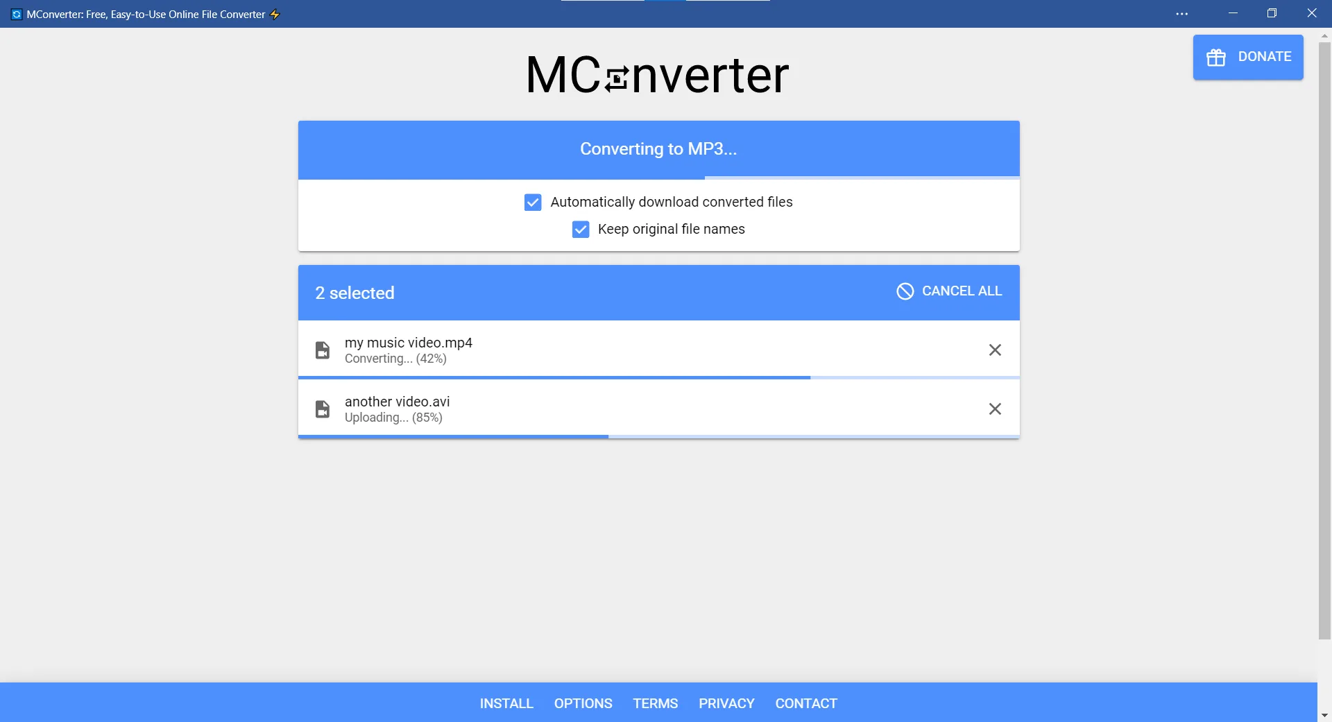Image resolution: width=1332 pixels, height=722 pixels.
Task: View the Terms page
Action: 656,703
